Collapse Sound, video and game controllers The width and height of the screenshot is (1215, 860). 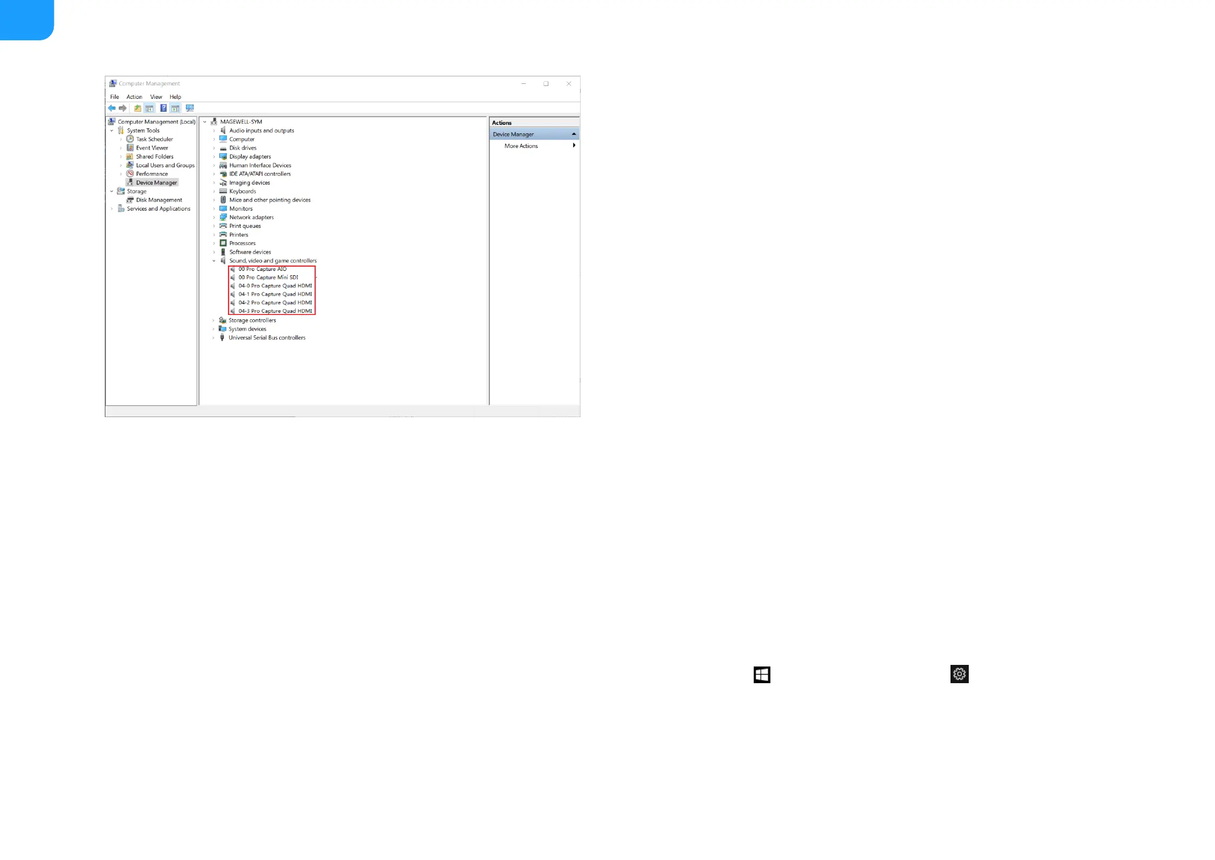[x=214, y=261]
